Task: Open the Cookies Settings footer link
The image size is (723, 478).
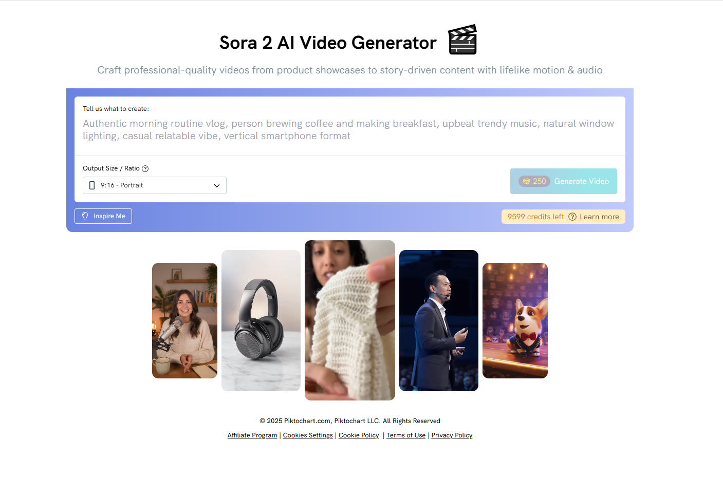Action: pyautogui.click(x=308, y=435)
